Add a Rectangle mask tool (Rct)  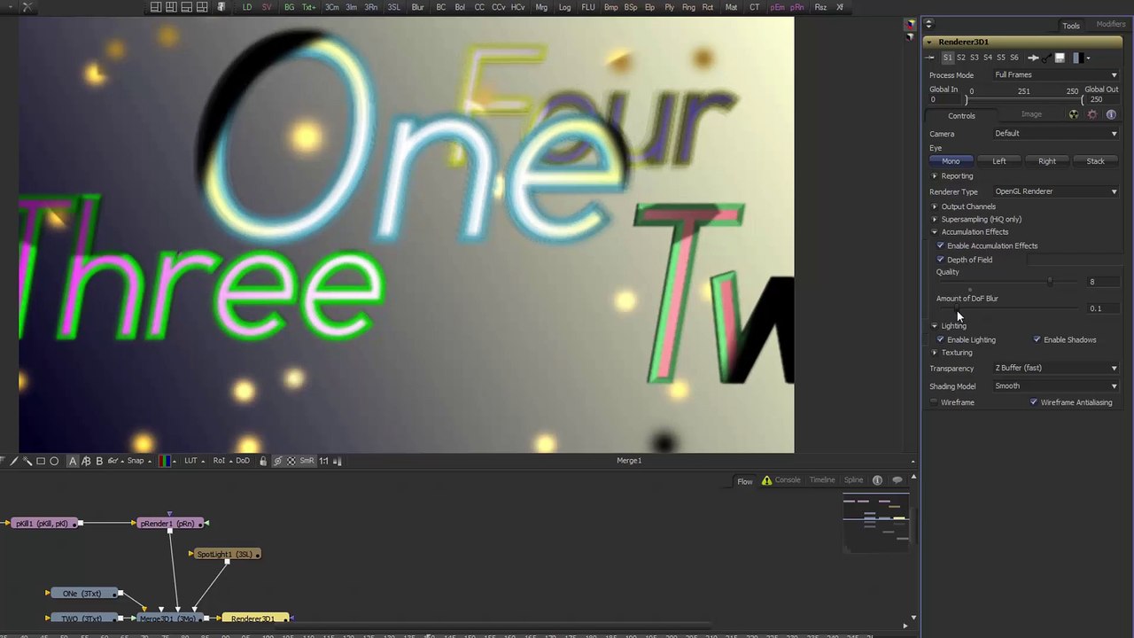[708, 7]
